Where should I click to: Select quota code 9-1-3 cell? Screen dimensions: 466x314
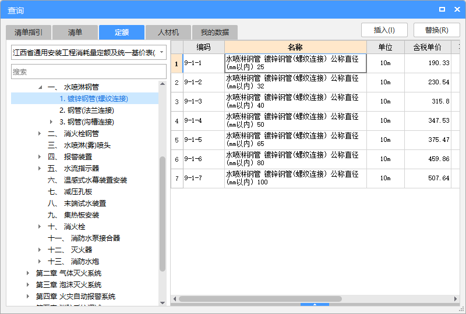[203, 102]
